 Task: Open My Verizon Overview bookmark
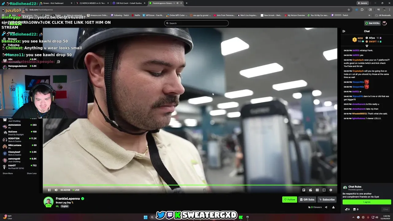click(x=294, y=15)
